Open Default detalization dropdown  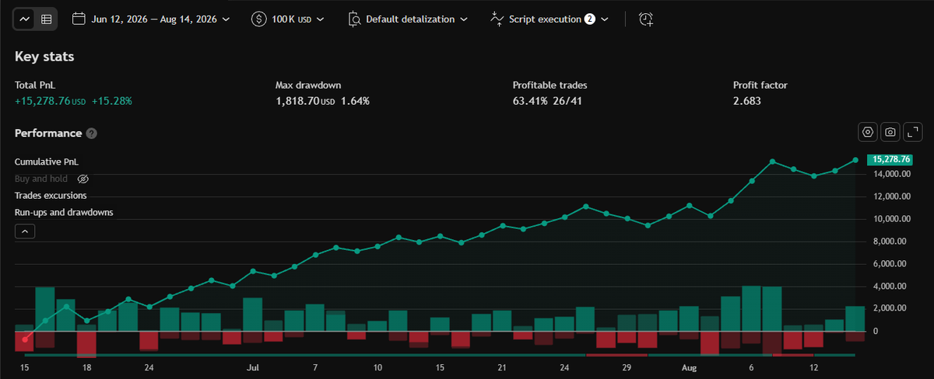[408, 19]
